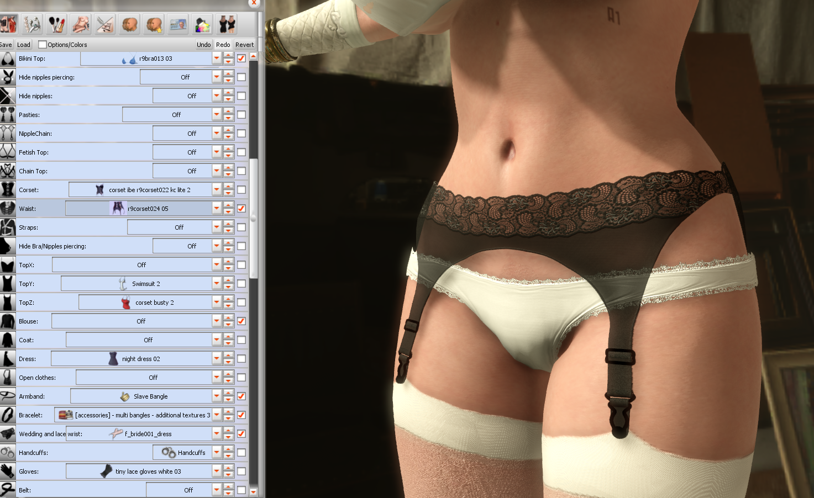This screenshot has height=498, width=814.
Task: Enable the Gloves row checkbox
Action: (x=241, y=471)
